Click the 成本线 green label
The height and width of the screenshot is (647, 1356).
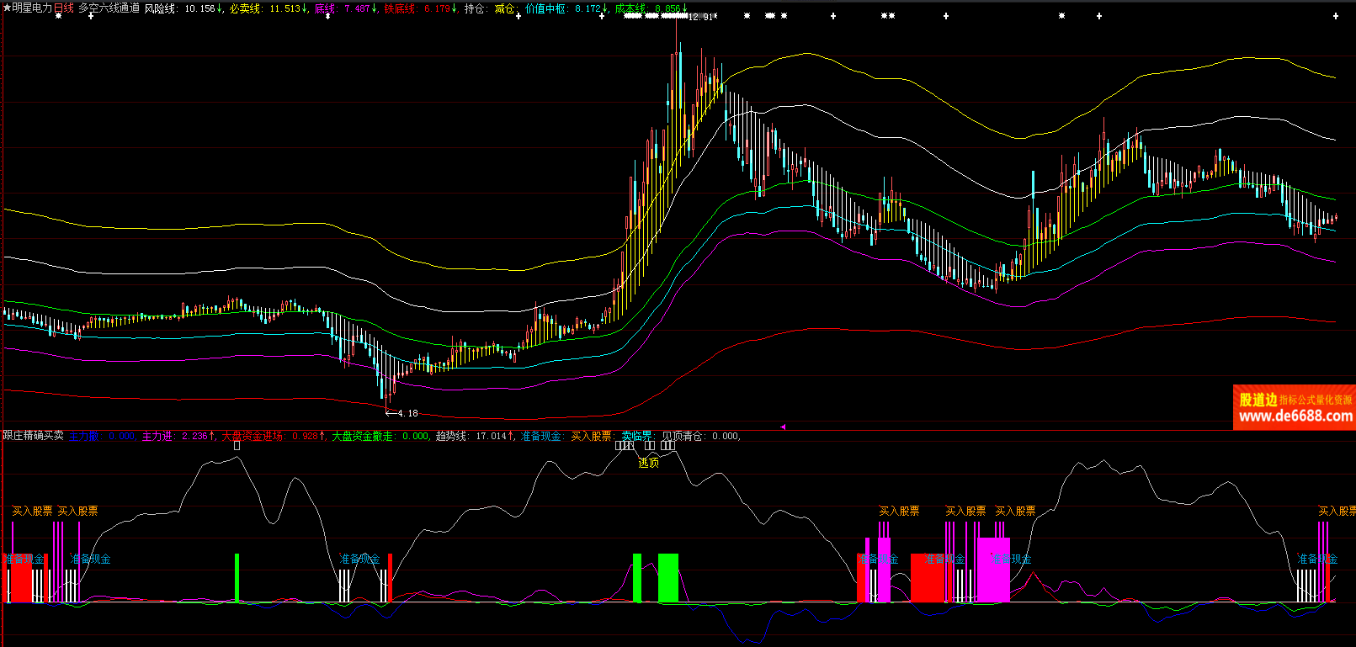click(630, 8)
